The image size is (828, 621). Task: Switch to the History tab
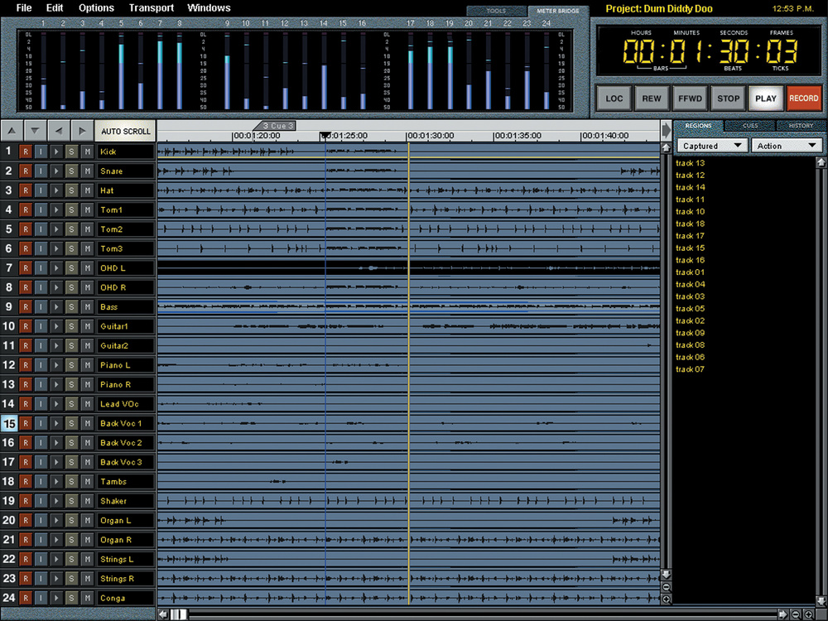[x=801, y=126]
